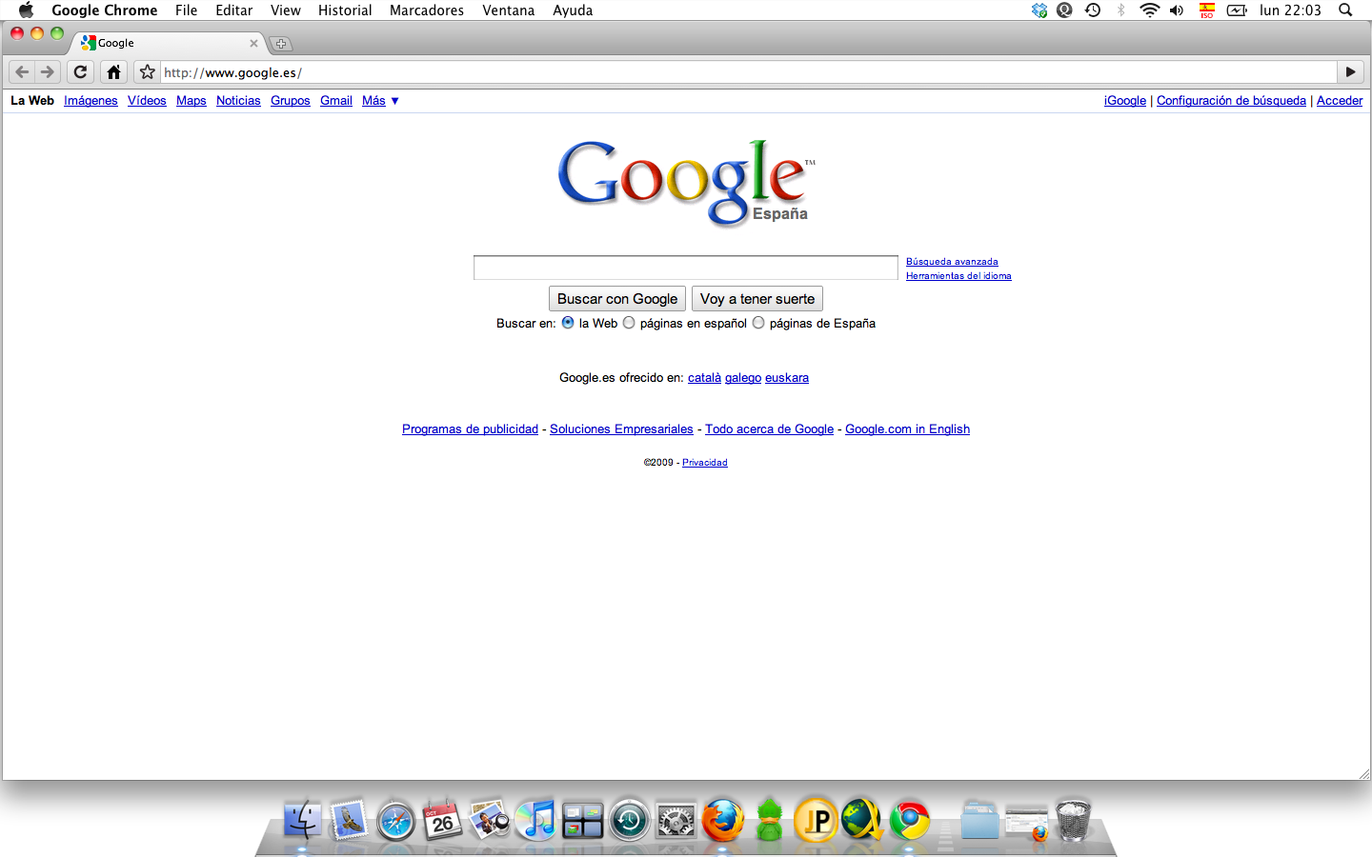Image resolution: width=1372 pixels, height=857 pixels.
Task: Click the address bar URL field
Action: click(x=748, y=72)
